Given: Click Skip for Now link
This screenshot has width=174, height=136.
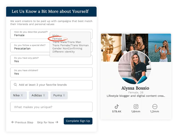Looking at the screenshot, I should coord(48,122).
